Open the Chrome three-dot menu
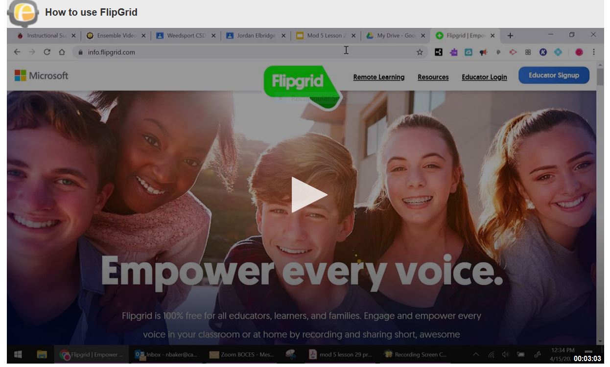Screen dimensions: 610x367 (594, 52)
